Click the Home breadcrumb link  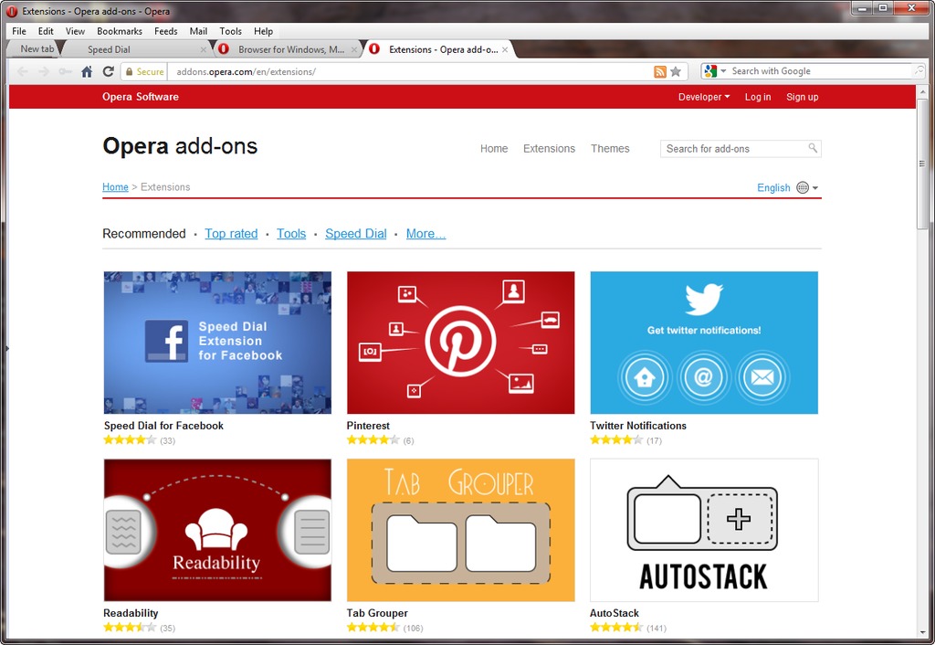point(115,186)
